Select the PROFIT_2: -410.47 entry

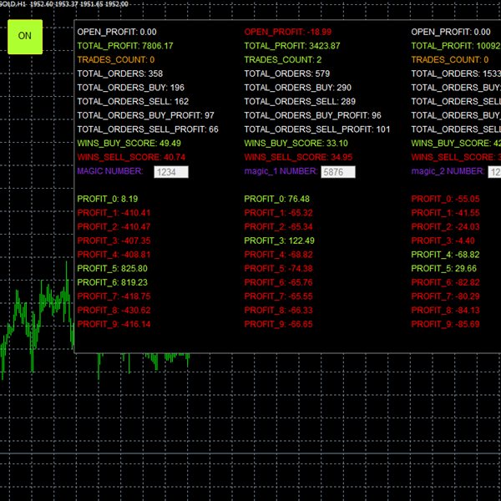[x=114, y=226]
